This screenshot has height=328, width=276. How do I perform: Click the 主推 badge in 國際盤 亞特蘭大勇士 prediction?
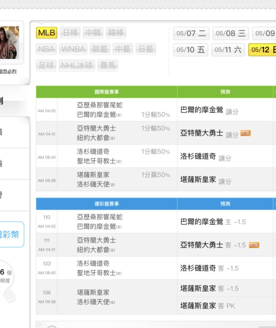pyautogui.click(x=245, y=133)
